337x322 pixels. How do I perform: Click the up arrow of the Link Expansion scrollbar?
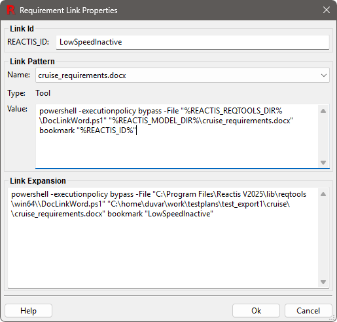point(323,194)
